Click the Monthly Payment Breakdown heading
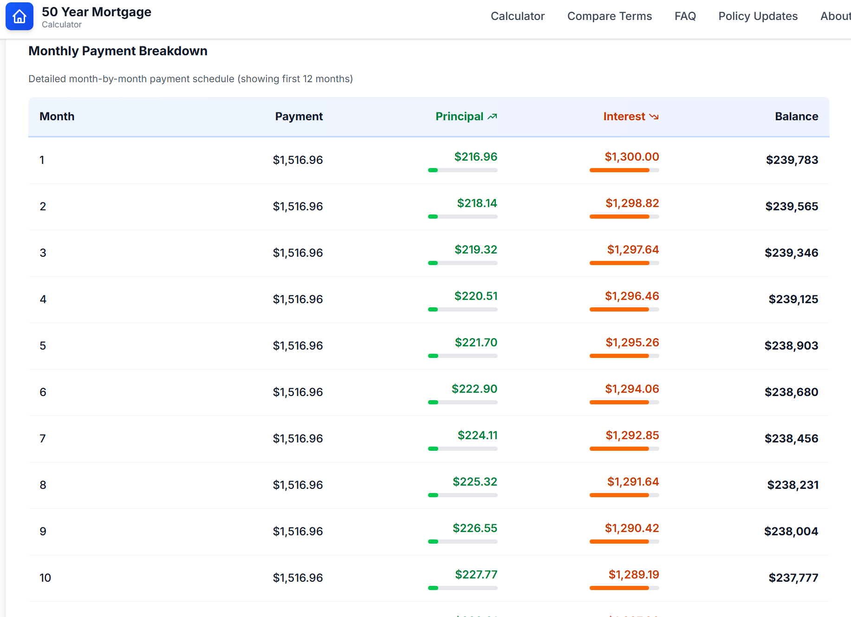 pos(117,51)
